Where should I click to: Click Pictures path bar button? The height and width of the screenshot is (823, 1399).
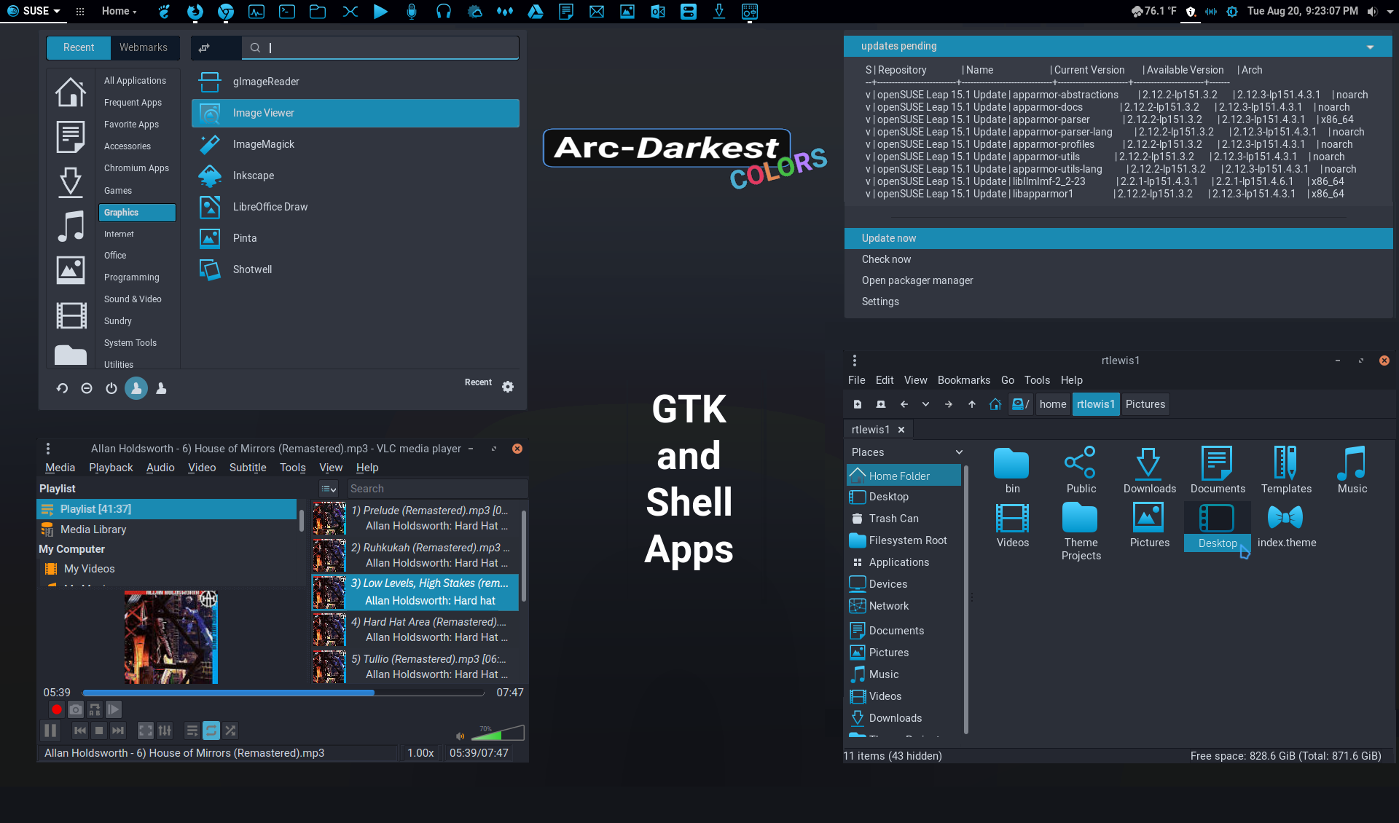point(1145,404)
